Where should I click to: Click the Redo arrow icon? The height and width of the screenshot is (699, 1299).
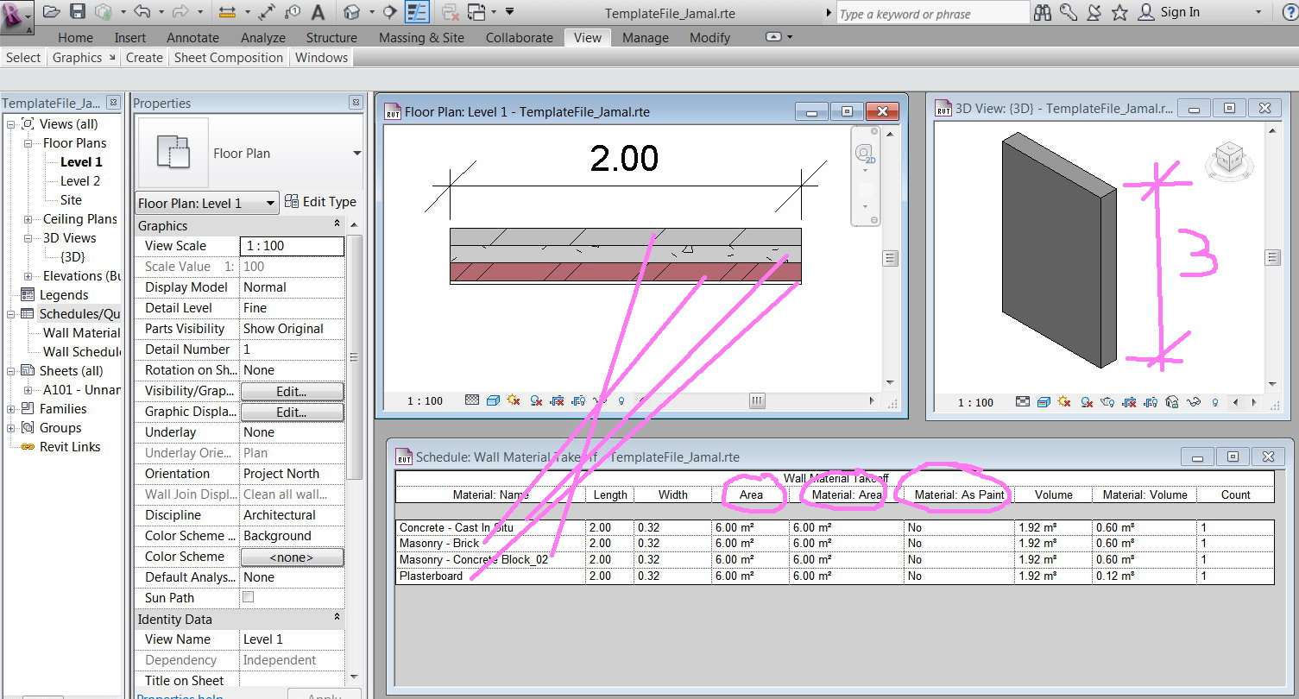tap(181, 12)
